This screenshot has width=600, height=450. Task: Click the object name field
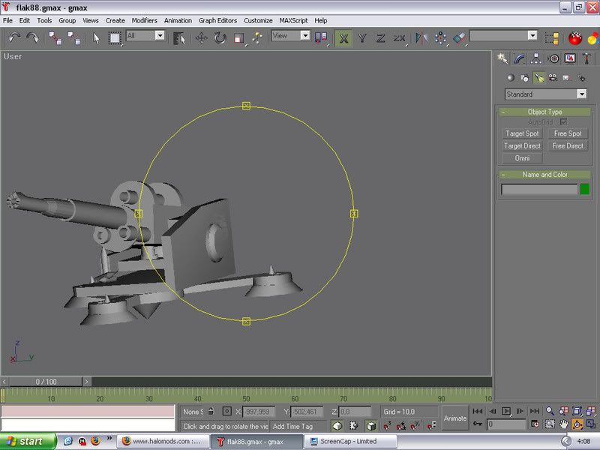[x=539, y=189]
